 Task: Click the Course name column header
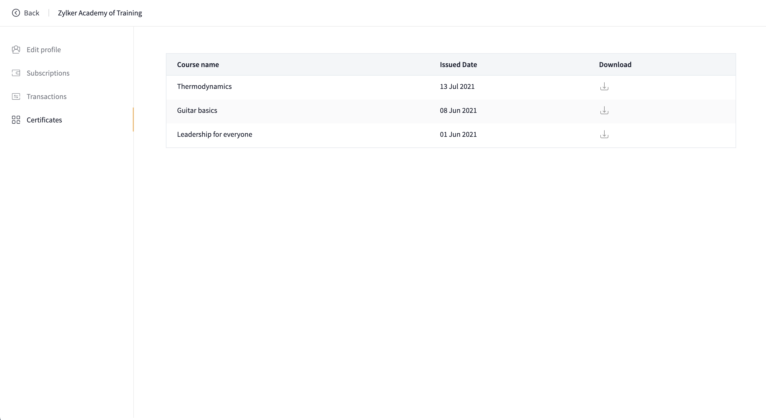(198, 65)
